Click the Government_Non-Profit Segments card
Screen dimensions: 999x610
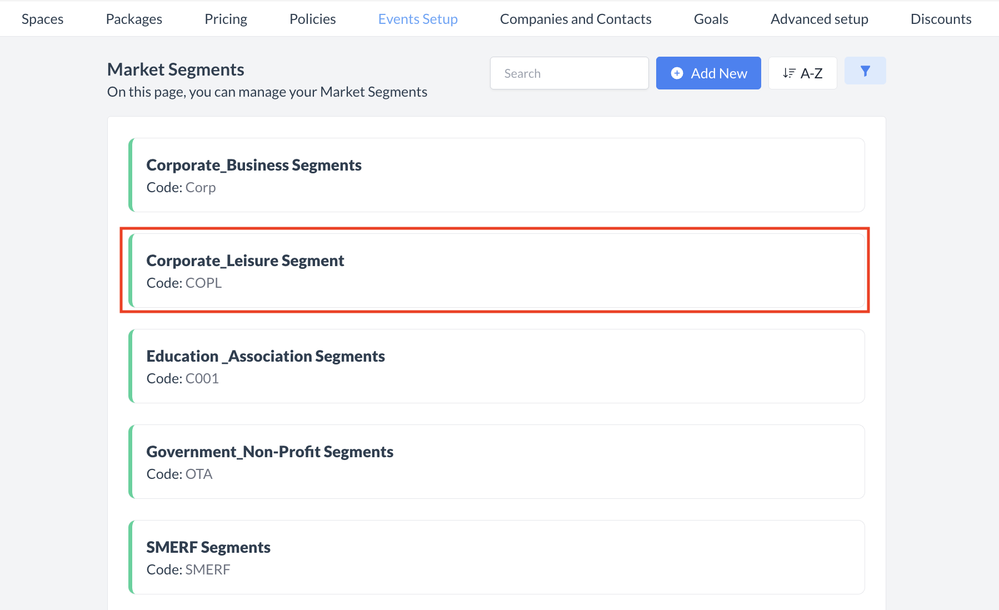point(496,462)
